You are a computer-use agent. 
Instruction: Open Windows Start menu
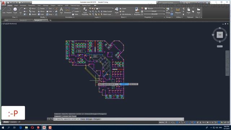(3, 127)
